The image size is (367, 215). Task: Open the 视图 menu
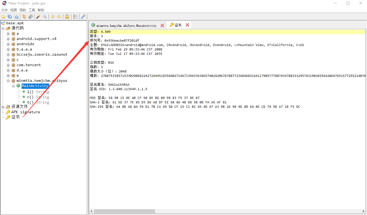pos(14,10)
